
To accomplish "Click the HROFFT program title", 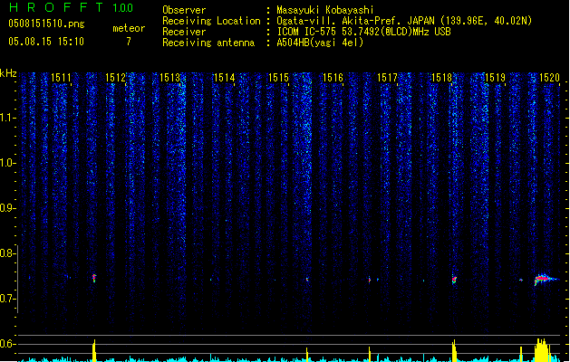I will (x=56, y=7).
